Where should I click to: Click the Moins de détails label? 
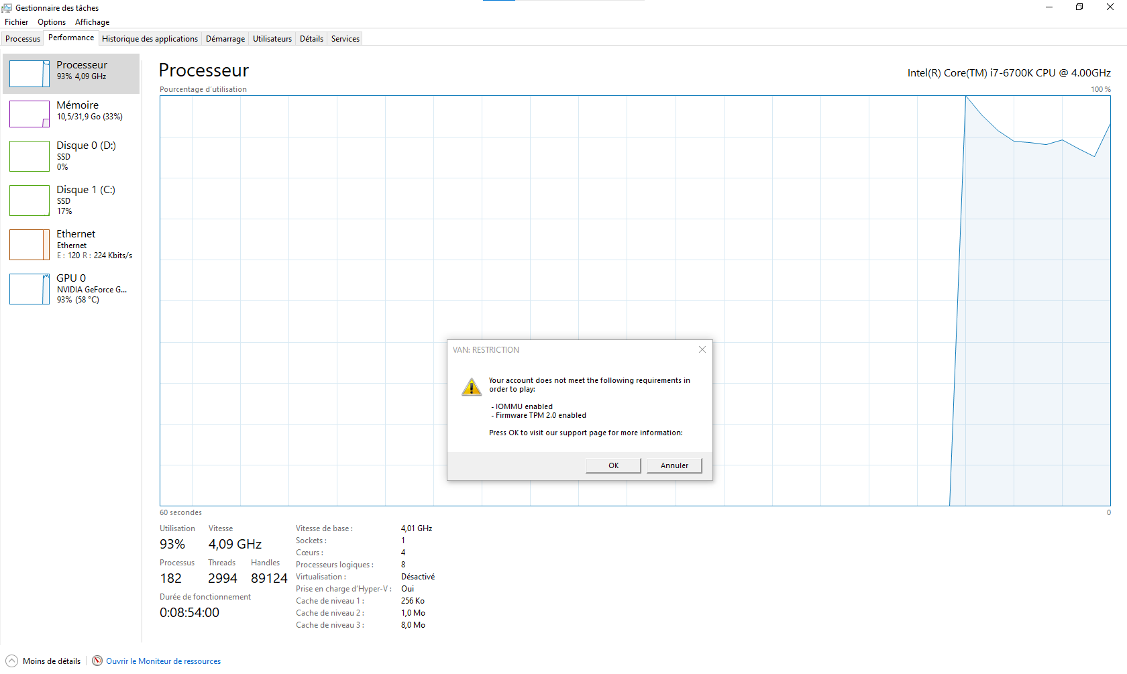52,661
